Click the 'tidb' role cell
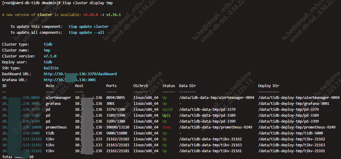 [50, 133]
